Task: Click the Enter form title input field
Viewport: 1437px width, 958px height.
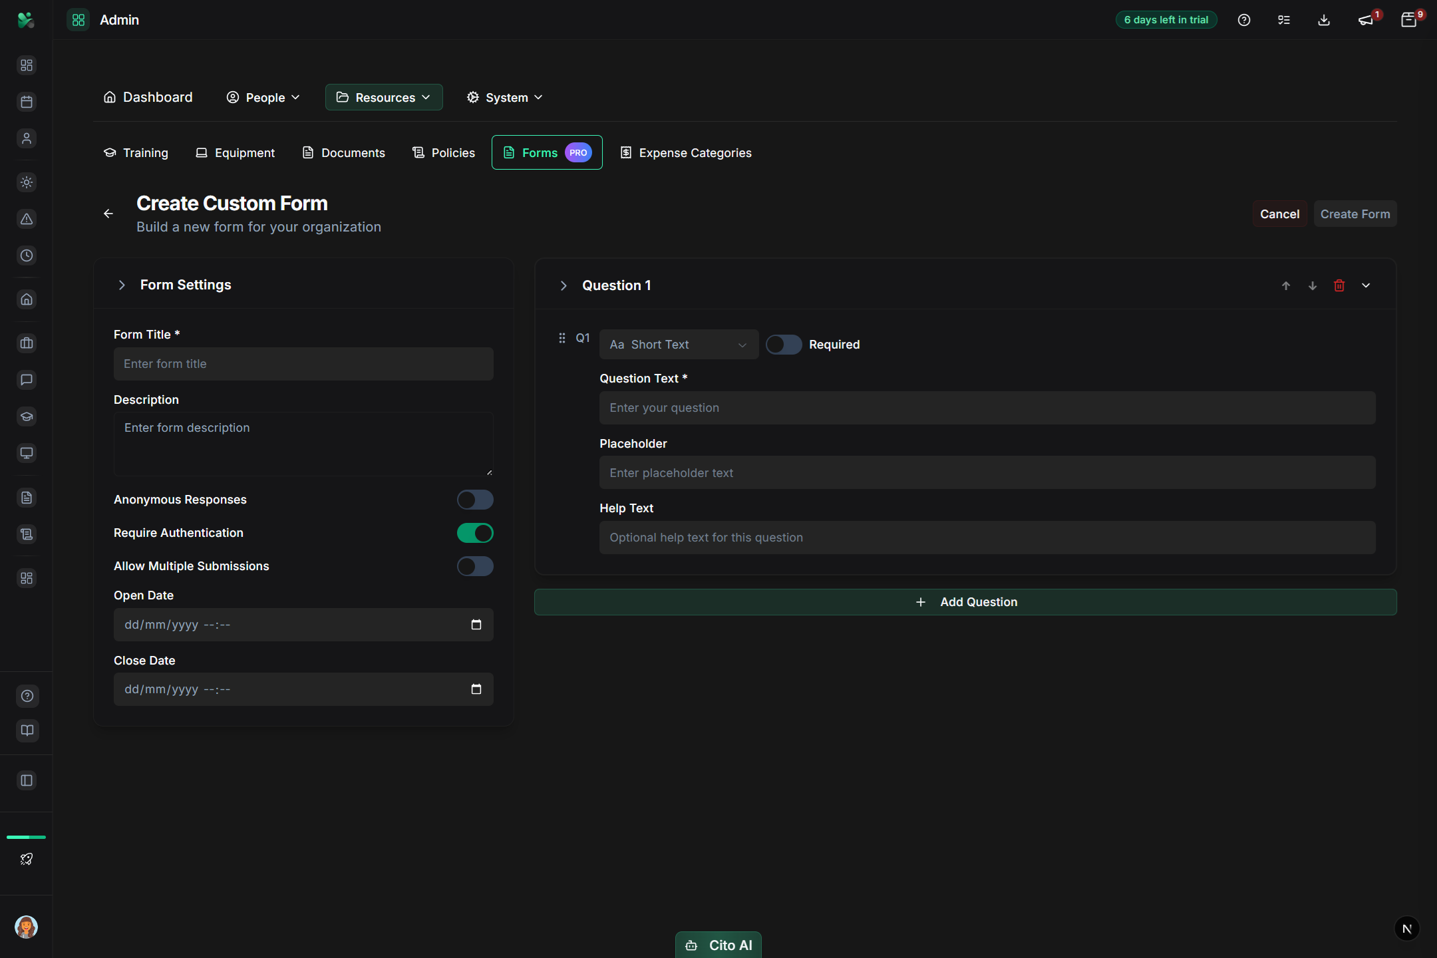Action: [303, 363]
